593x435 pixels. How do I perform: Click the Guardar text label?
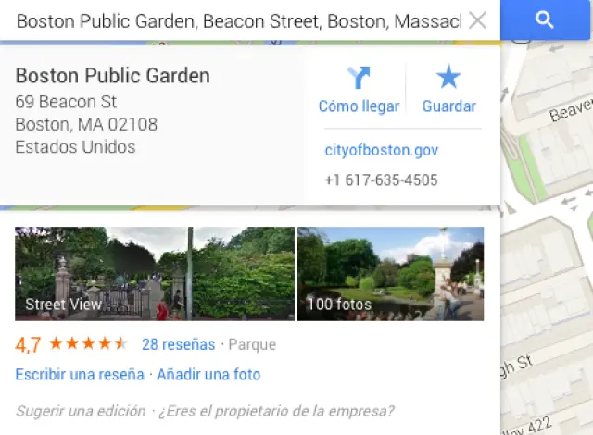[448, 106]
